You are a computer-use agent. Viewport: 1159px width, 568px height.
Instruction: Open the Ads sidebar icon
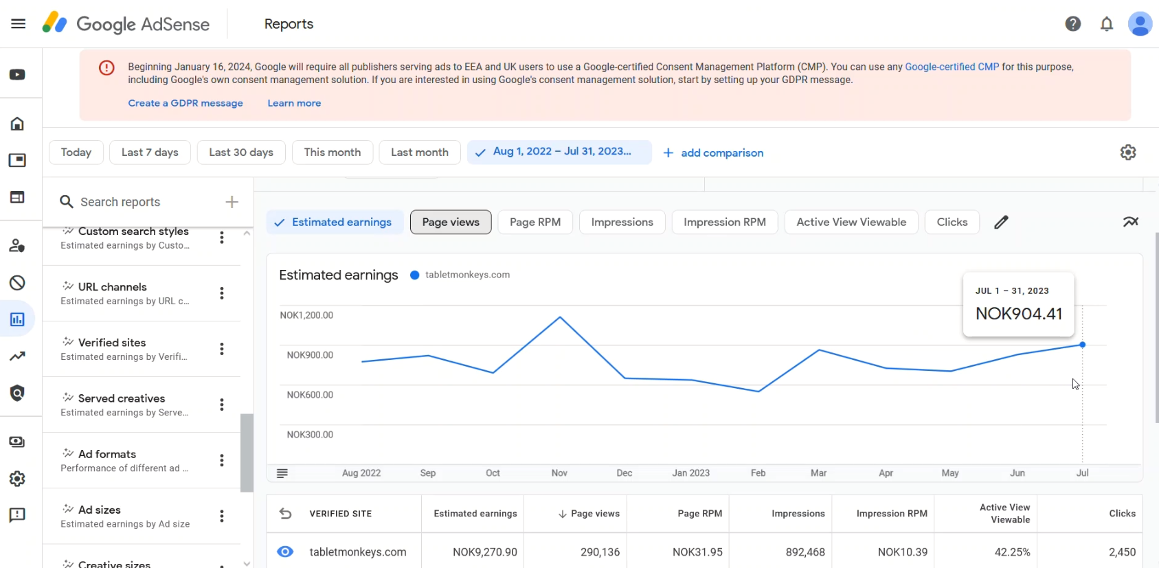(x=17, y=160)
